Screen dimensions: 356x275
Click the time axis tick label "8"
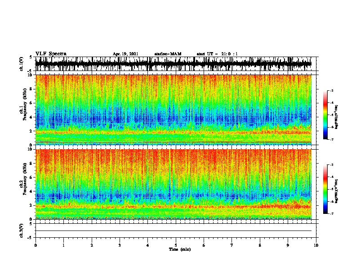[x=260, y=245]
